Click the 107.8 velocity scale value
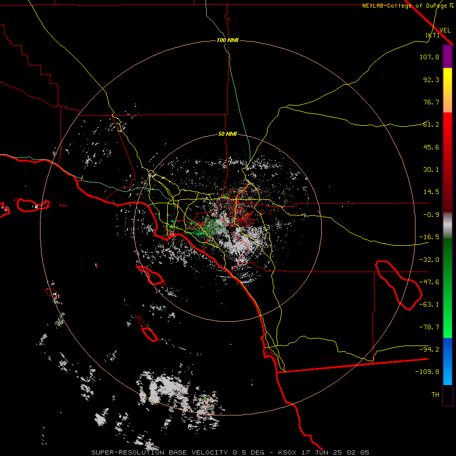Screen dimensions: 456x456 pyautogui.click(x=429, y=57)
